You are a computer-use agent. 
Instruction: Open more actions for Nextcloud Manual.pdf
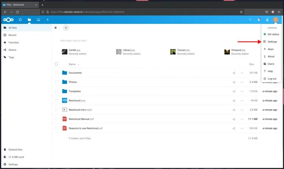[x=242, y=119]
